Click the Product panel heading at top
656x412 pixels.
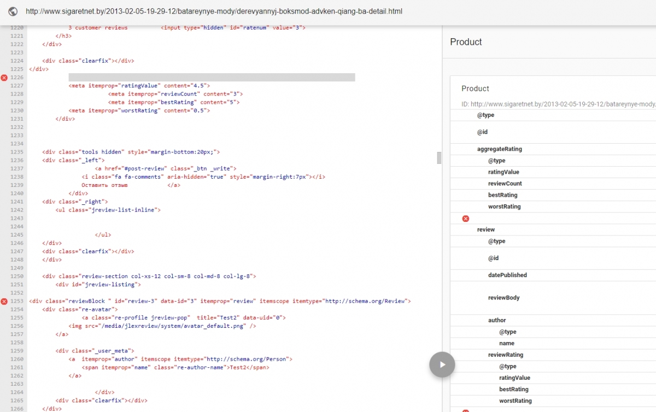[x=466, y=42]
